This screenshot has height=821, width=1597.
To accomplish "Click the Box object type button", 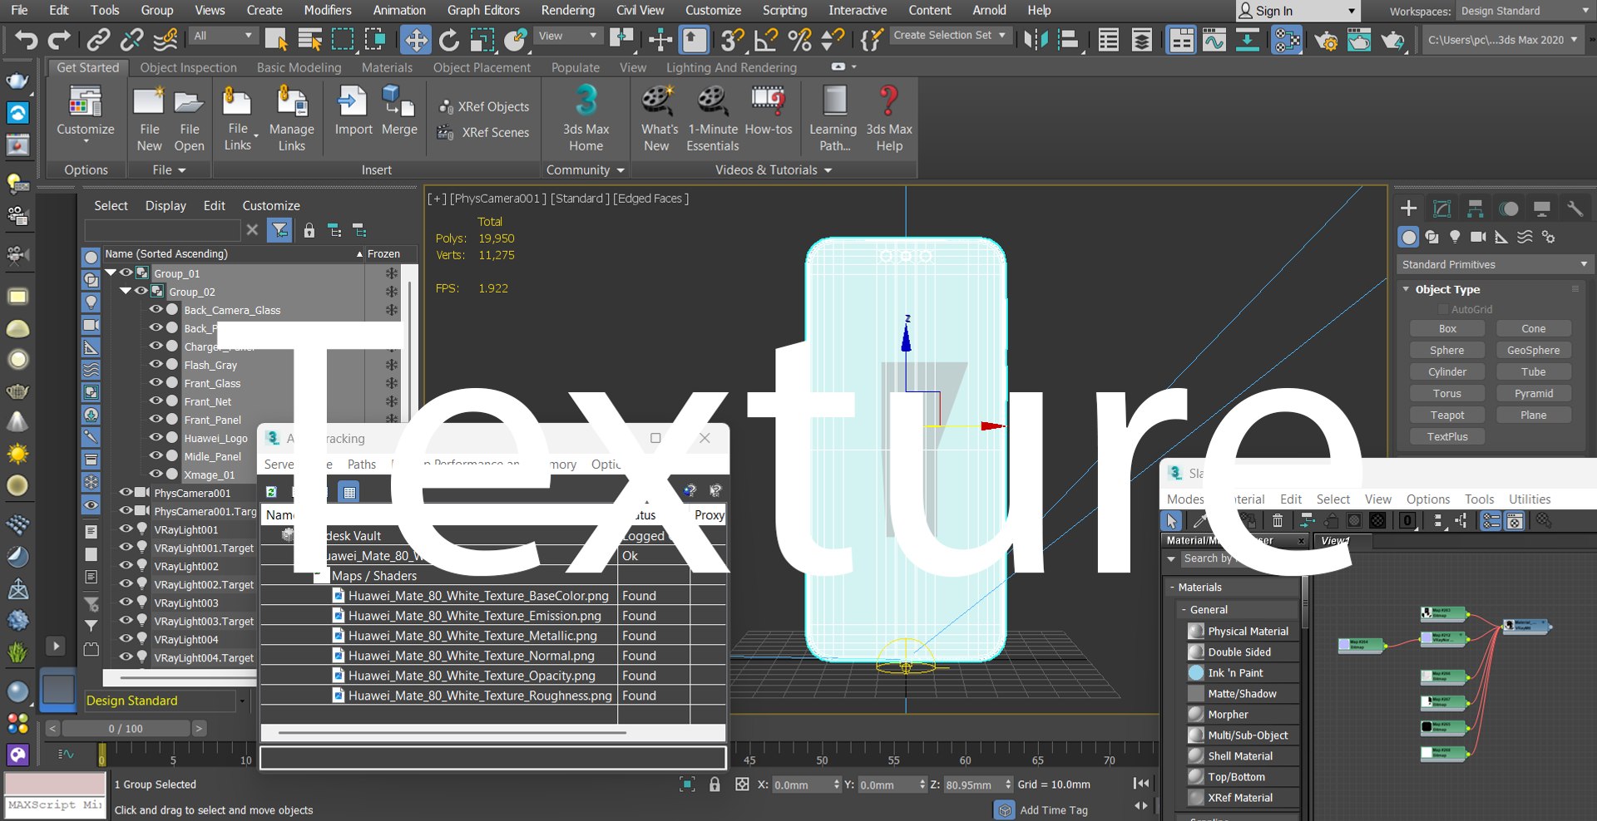I will point(1446,328).
